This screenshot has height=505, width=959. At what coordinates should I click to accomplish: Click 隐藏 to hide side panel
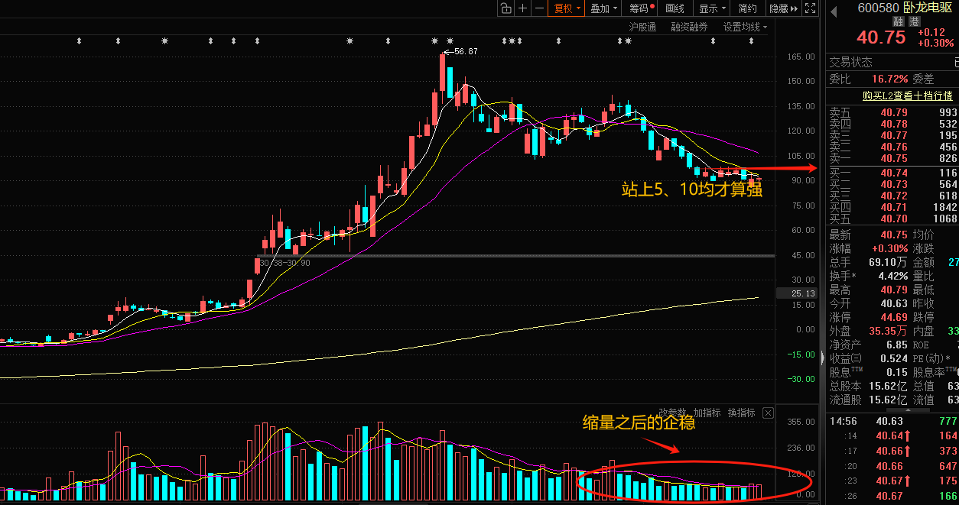783,8
